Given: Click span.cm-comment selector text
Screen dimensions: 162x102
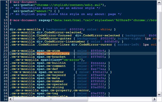Looking at the screenshot, I should coord(51,66).
